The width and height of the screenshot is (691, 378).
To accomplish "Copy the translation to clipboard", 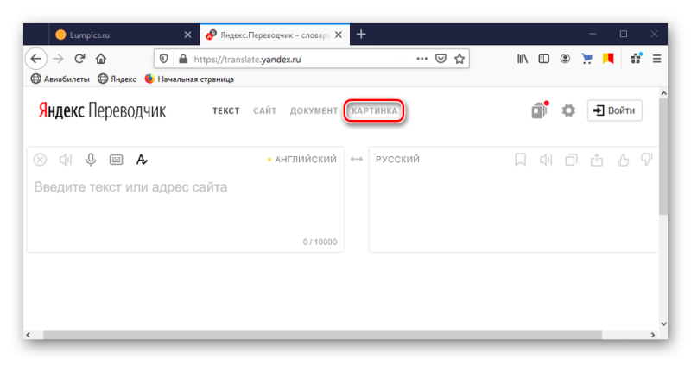I will tap(572, 160).
